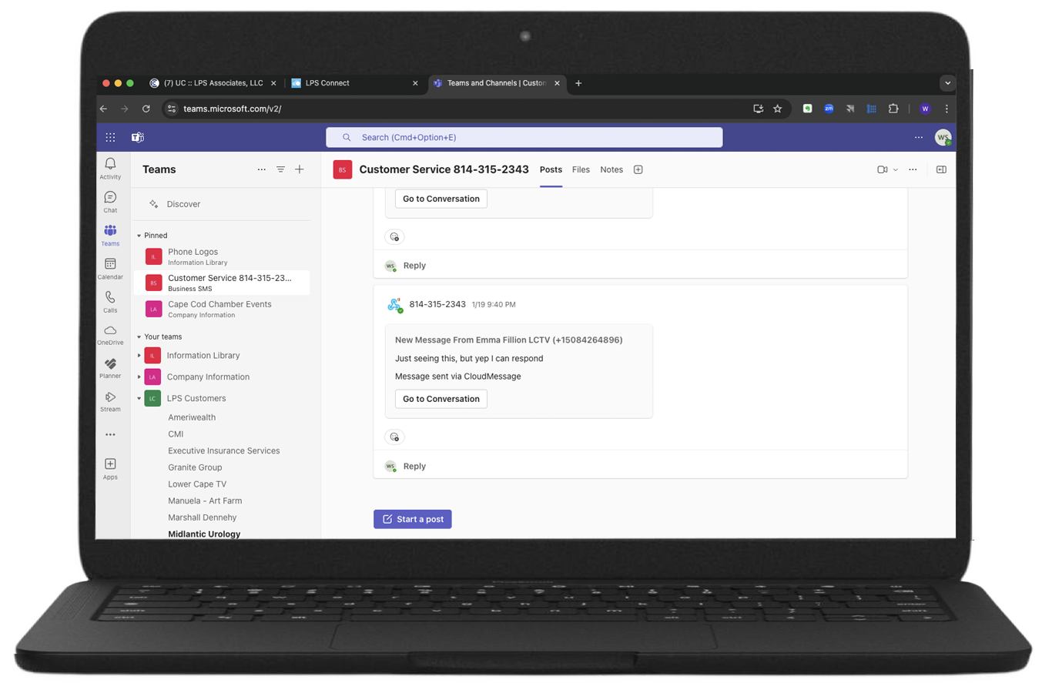The image size is (1042, 683).
Task: Create or join a team with plus
Action: [300, 169]
